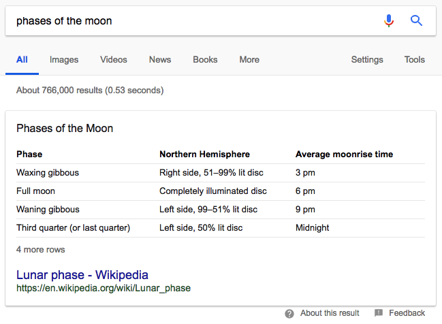This screenshot has height=324, width=442.
Task: Open the Books tab
Action: (x=205, y=60)
